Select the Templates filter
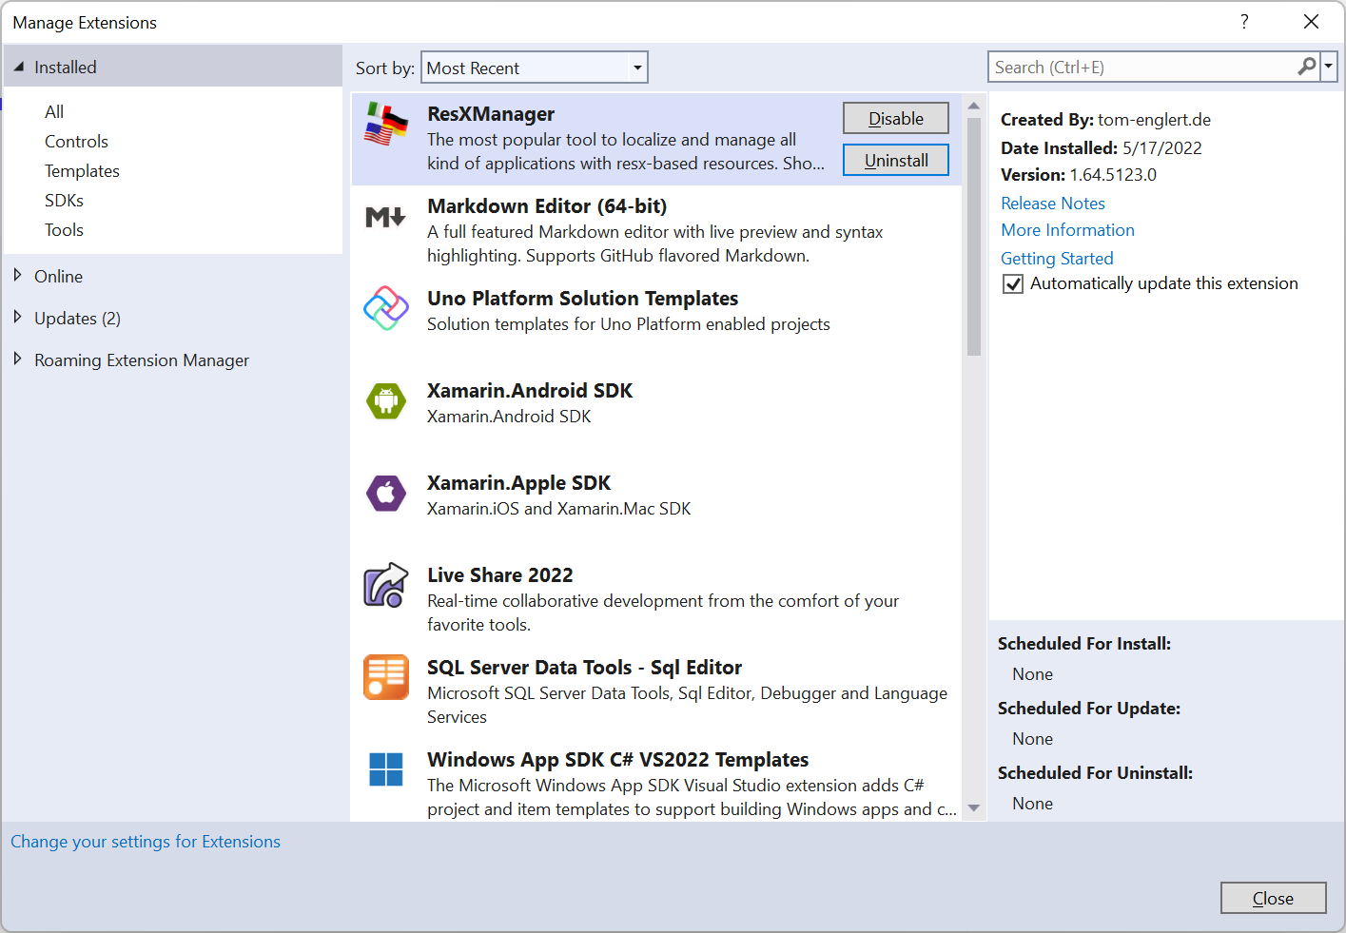1346x933 pixels. point(82,170)
